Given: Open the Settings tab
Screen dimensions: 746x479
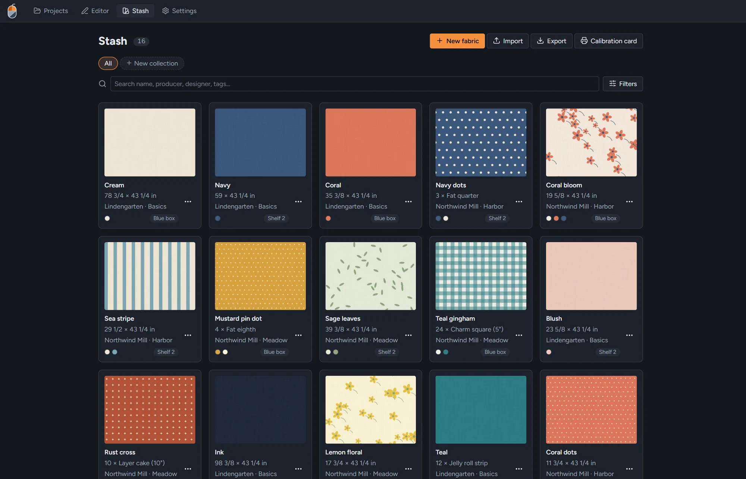Looking at the screenshot, I should [179, 11].
